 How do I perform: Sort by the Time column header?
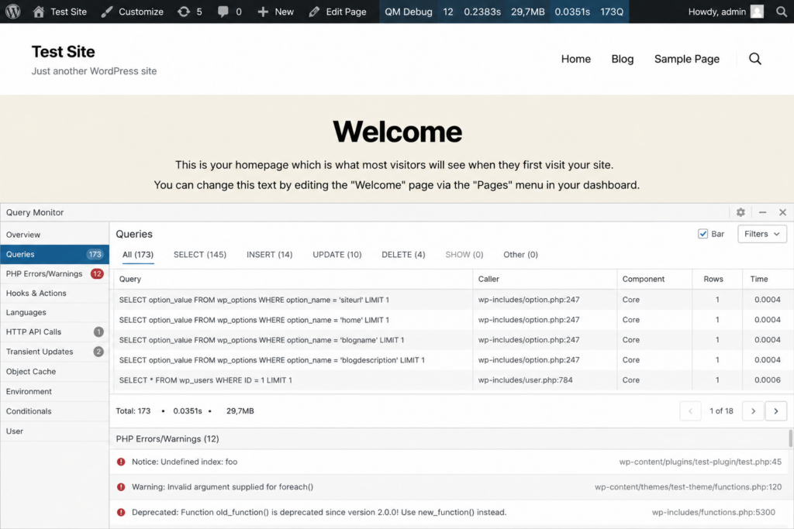point(758,279)
